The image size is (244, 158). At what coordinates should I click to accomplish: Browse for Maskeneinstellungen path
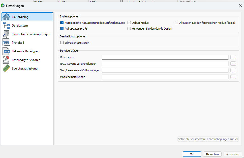[233, 77]
